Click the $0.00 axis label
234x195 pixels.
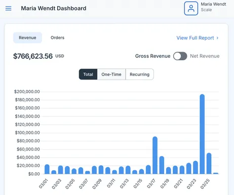point(34,174)
